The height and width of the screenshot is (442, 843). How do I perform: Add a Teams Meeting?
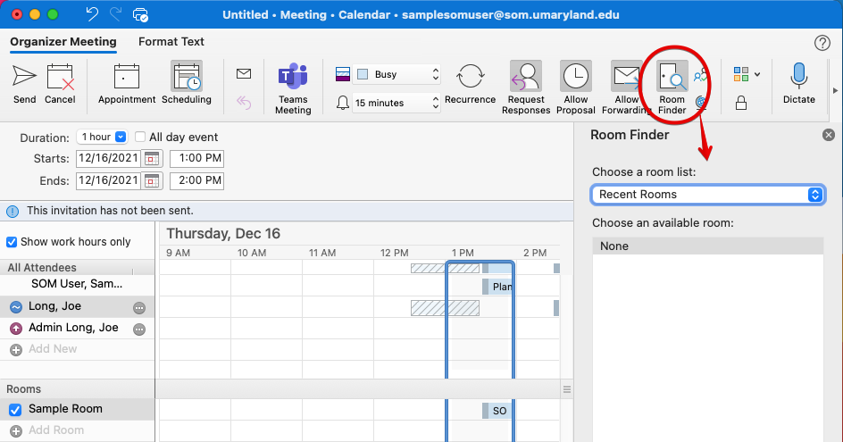point(293,88)
